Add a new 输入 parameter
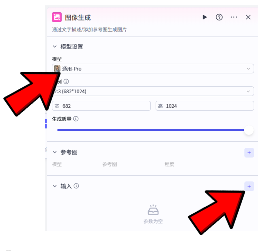 click(249, 186)
